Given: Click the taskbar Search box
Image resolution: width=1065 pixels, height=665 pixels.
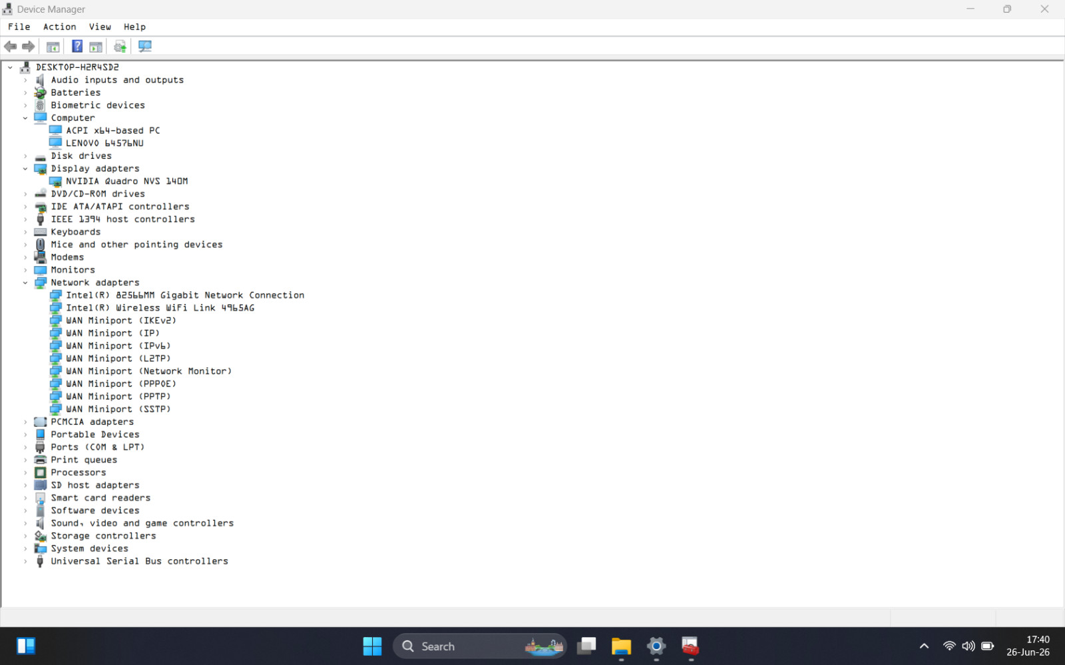Looking at the screenshot, I should coord(480,646).
